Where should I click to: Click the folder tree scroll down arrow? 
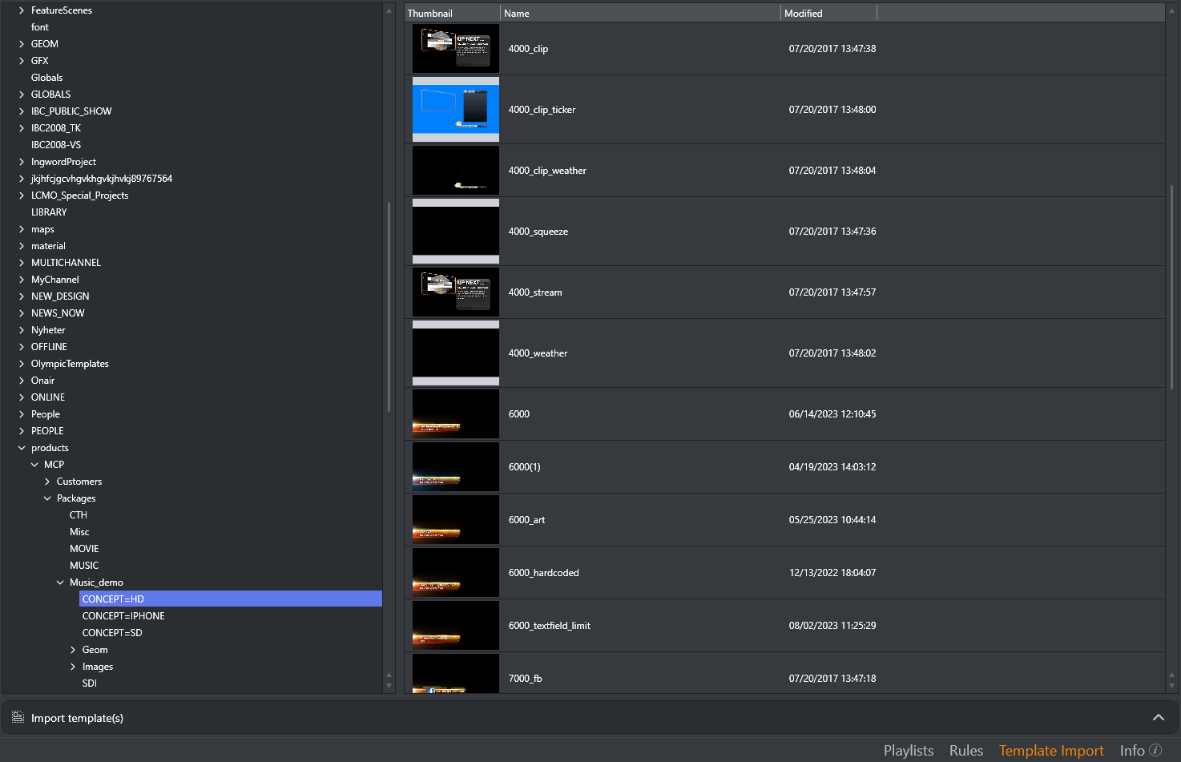pos(389,686)
